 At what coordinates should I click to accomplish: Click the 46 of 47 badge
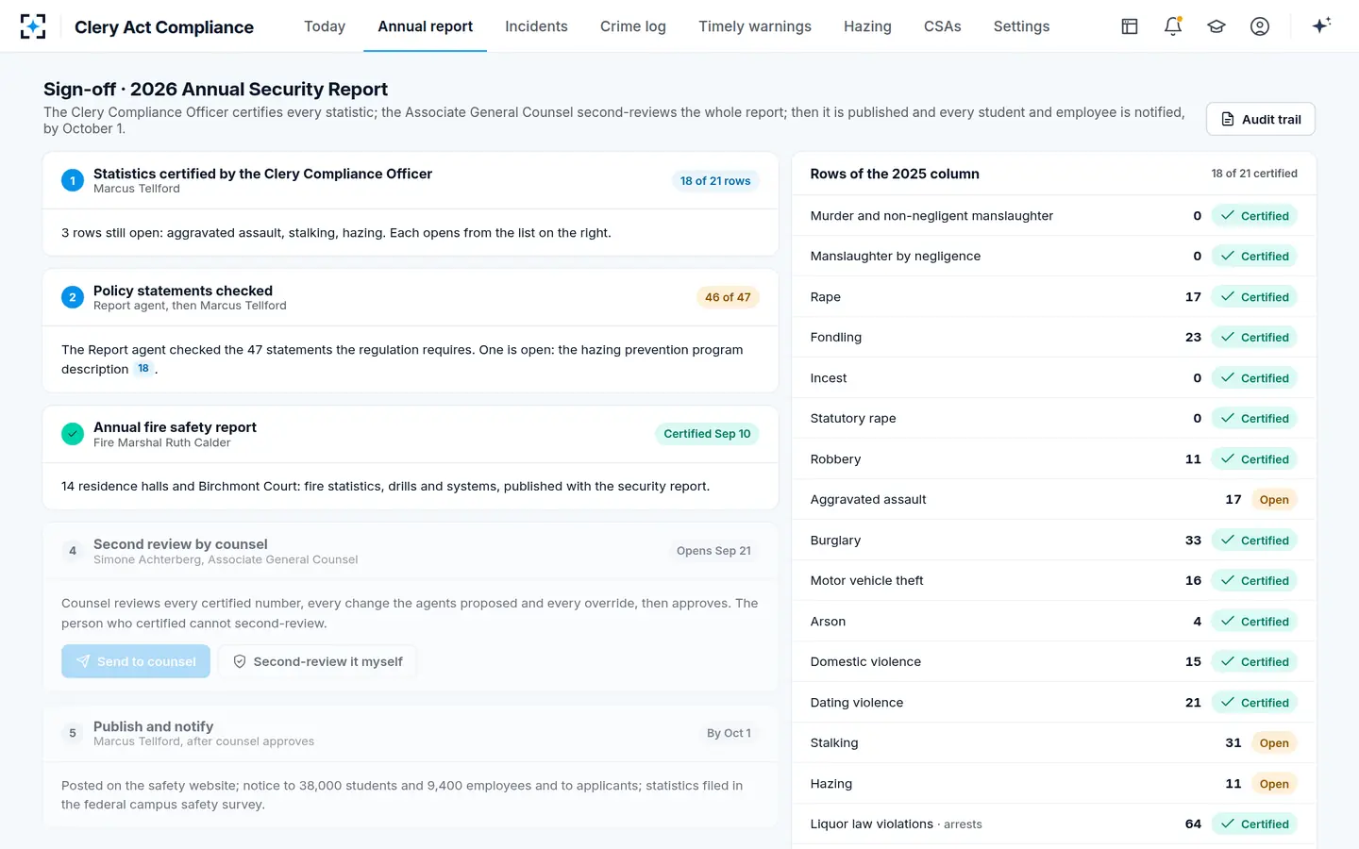click(x=728, y=297)
